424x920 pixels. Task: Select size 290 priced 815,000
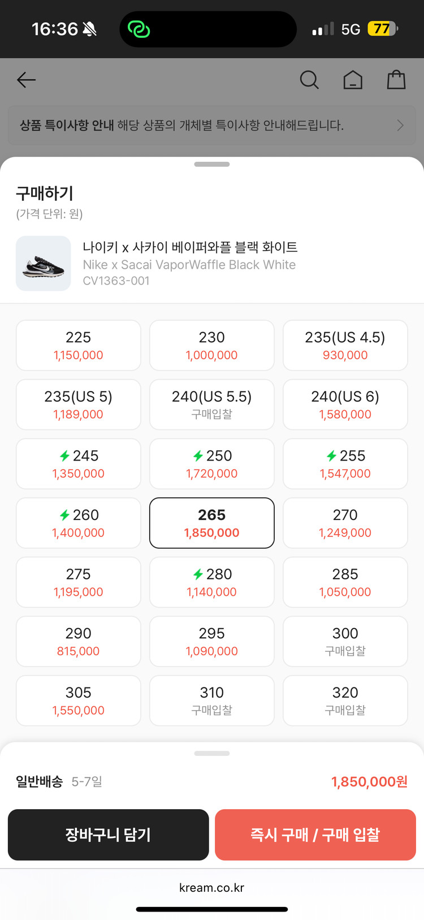(x=79, y=641)
